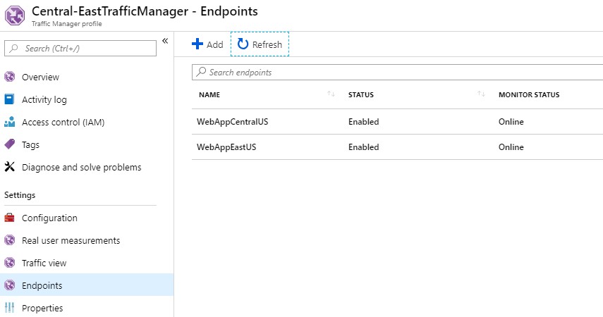603x317 pixels.
Task: Click Online monitor status for WebAppEastUS
Action: (x=511, y=147)
